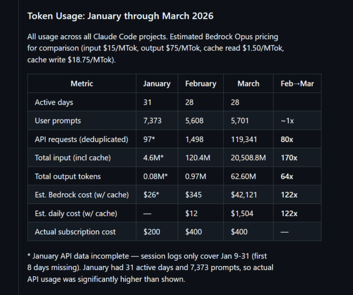Click the "Token Usage: January through March 2026" heading
The image size is (353, 295).
click(x=121, y=16)
